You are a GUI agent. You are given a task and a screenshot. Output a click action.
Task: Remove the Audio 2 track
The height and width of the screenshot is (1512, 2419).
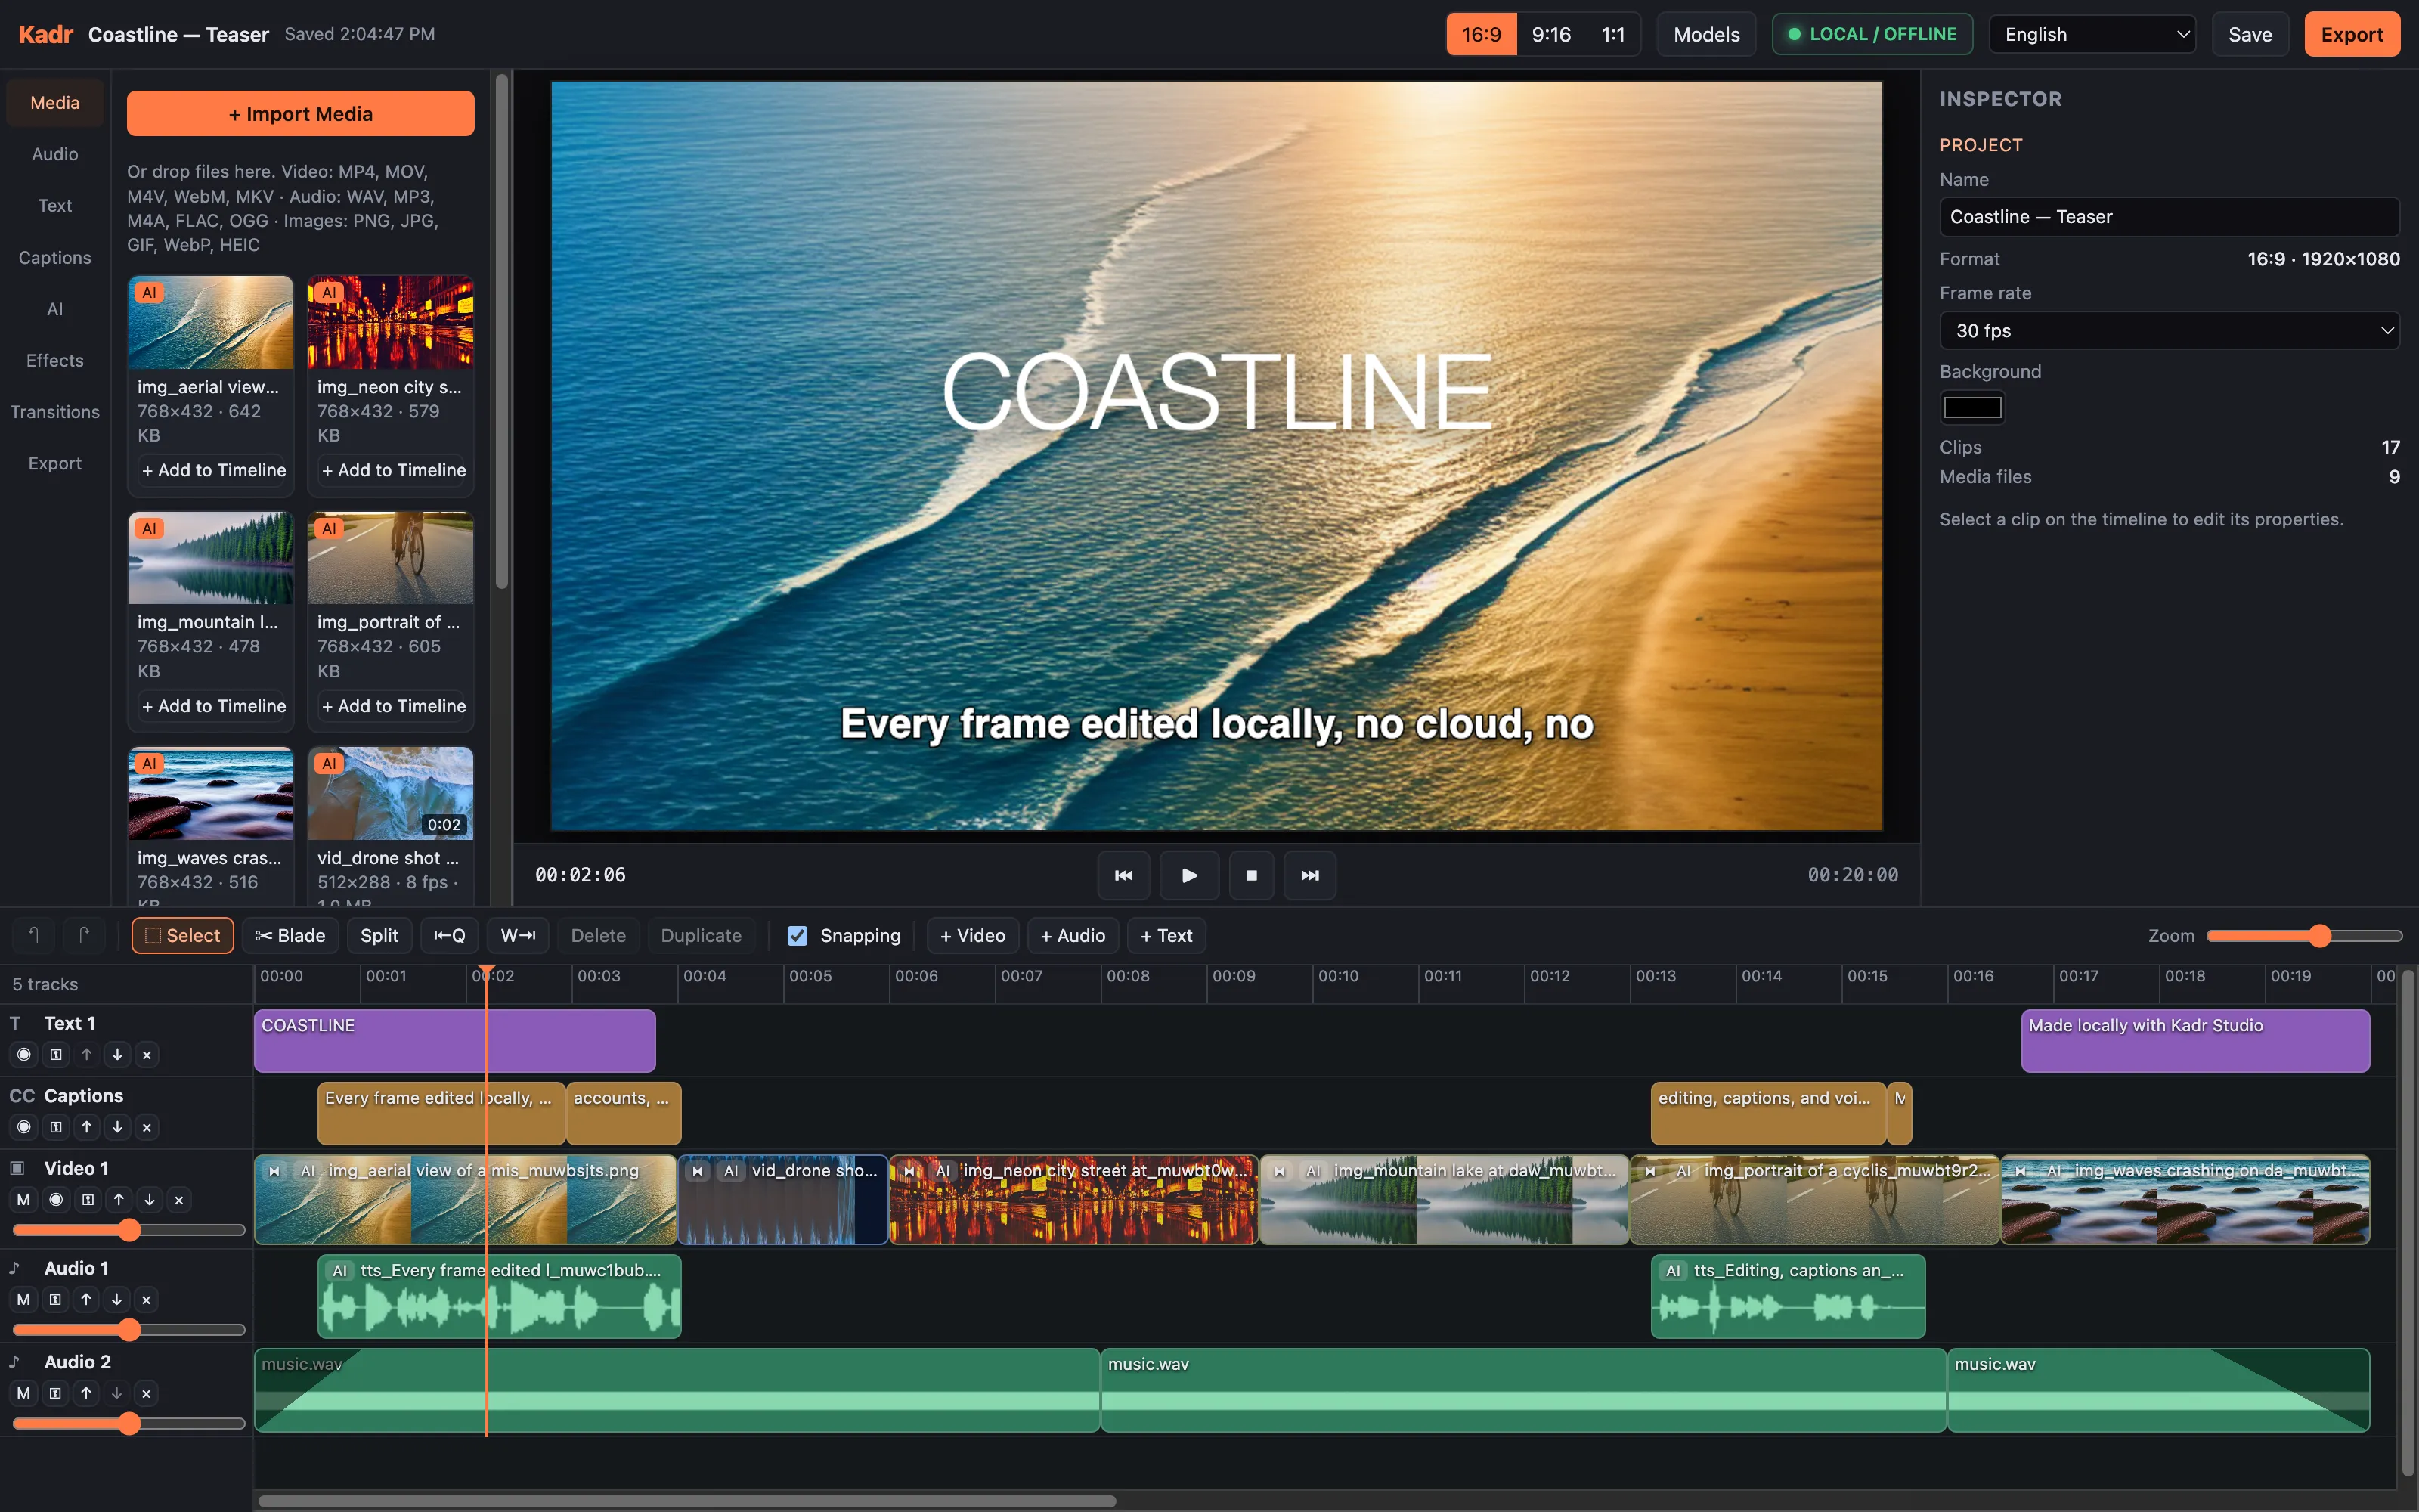[x=146, y=1393]
